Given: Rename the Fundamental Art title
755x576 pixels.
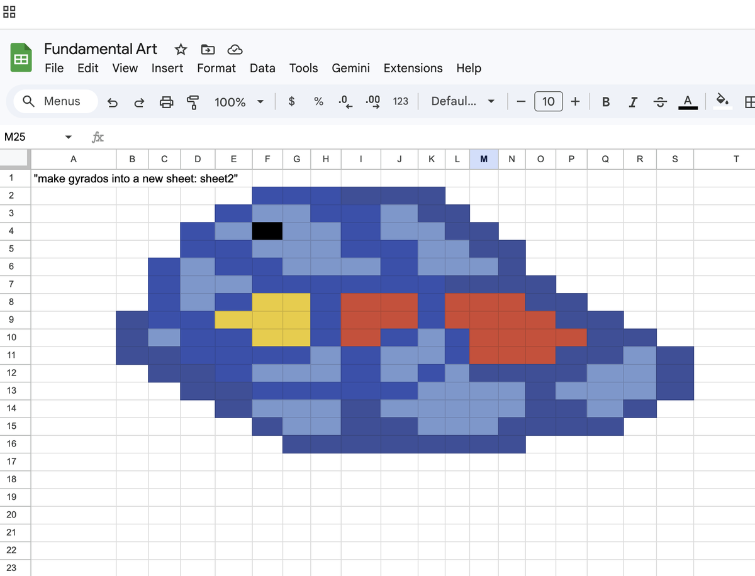Looking at the screenshot, I should tap(101, 49).
